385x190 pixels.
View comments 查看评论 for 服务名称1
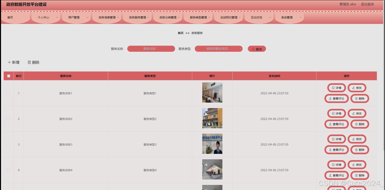(336, 99)
